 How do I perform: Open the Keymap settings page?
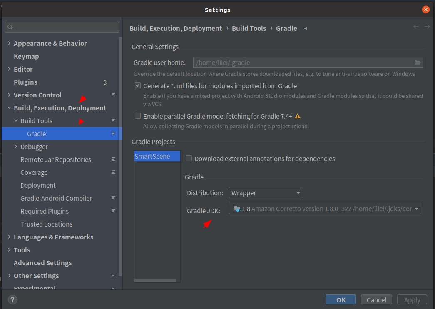click(x=26, y=56)
